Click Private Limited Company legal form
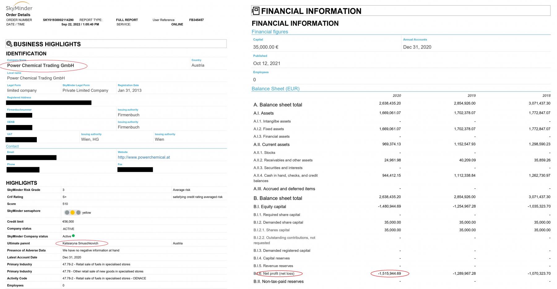This screenshot has width=557, height=289. pos(85,90)
